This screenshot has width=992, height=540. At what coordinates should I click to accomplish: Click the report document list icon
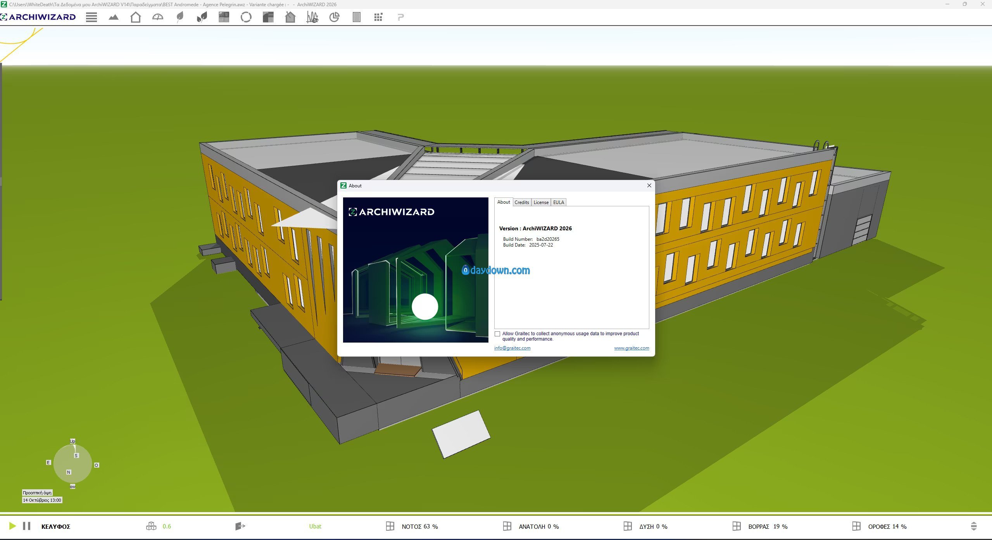click(x=357, y=17)
